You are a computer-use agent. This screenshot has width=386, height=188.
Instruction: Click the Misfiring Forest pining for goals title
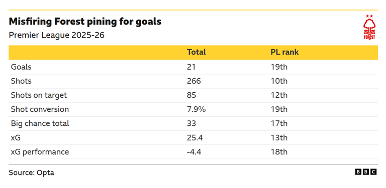(x=85, y=22)
